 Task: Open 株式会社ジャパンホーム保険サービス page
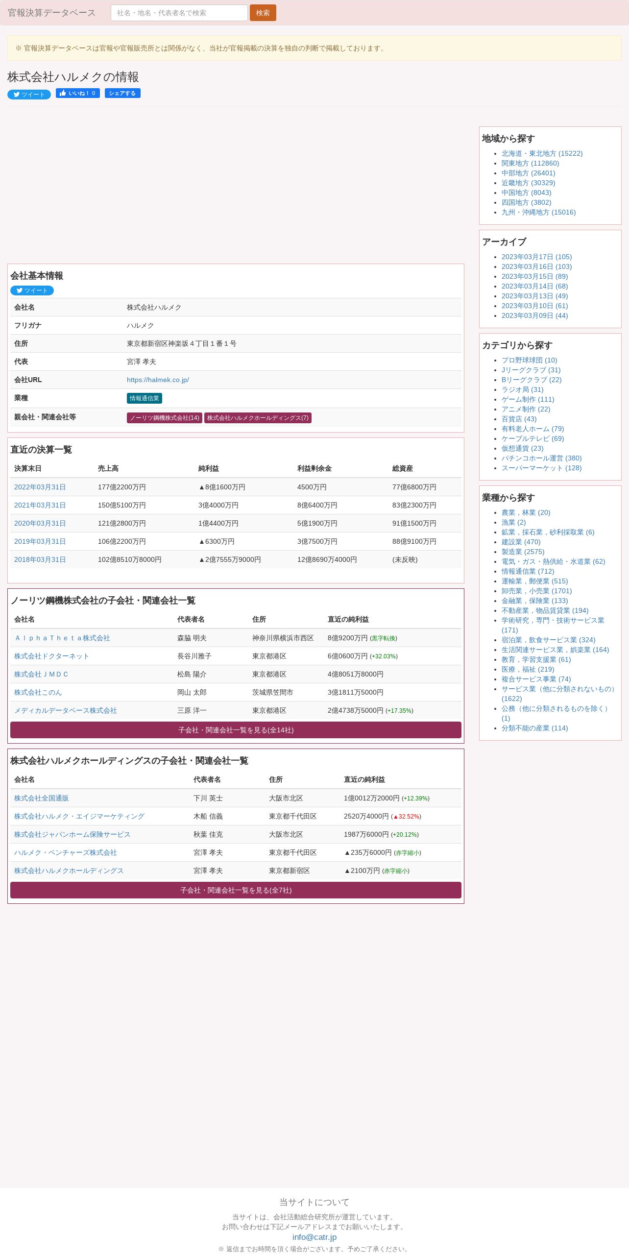(x=73, y=834)
